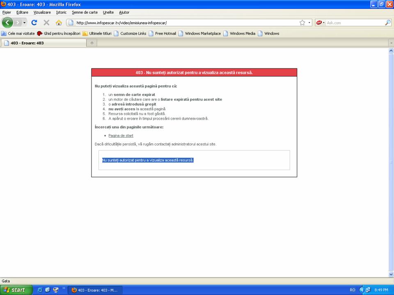Open the Unelte menu
The image size is (394, 295).
click(x=108, y=12)
